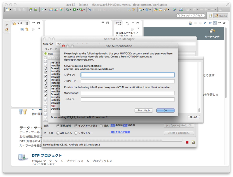Click the log window vertical scrollbar
233x177 pixels.
click(199, 87)
